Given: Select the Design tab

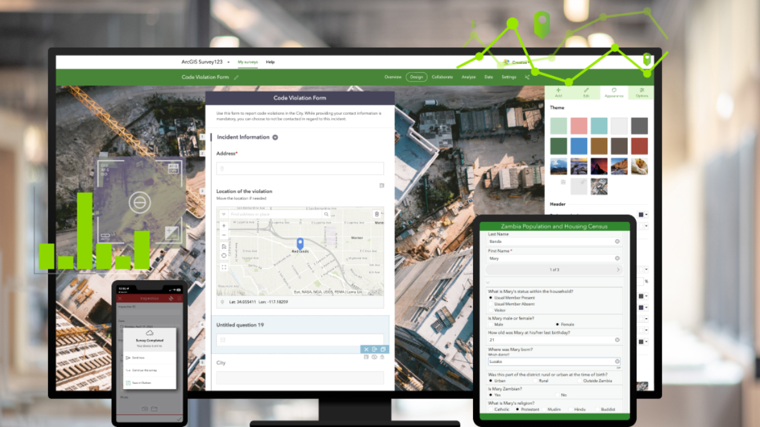Looking at the screenshot, I should [x=416, y=77].
